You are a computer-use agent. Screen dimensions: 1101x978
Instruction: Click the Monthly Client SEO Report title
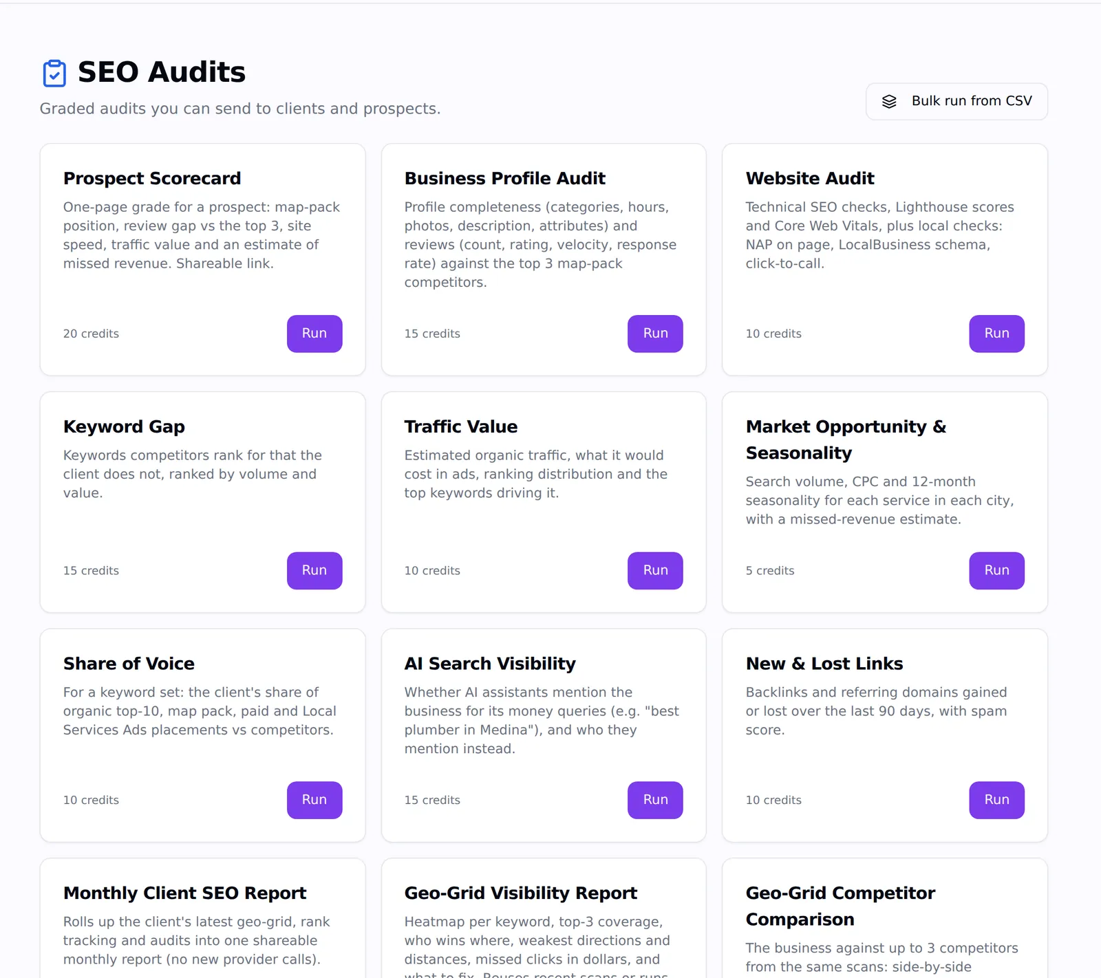[185, 893]
